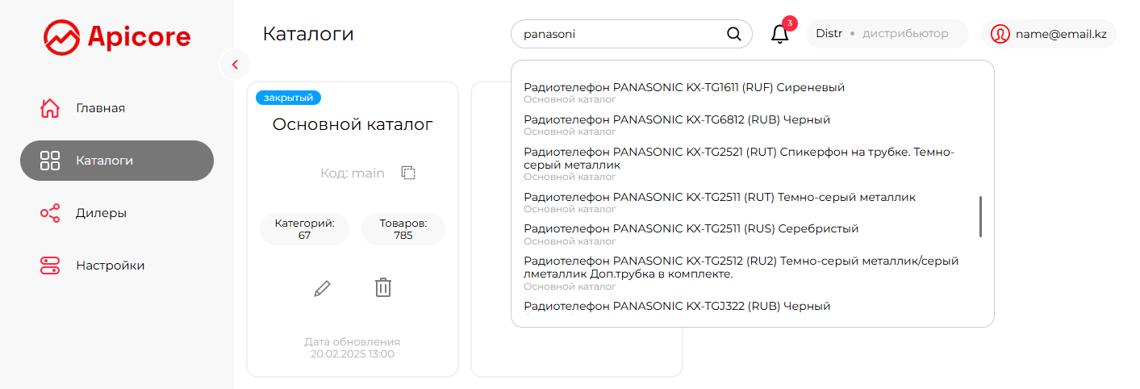Open the Distr дистрибьютор selector
Screen dimensions: 1140x389
coord(887,34)
